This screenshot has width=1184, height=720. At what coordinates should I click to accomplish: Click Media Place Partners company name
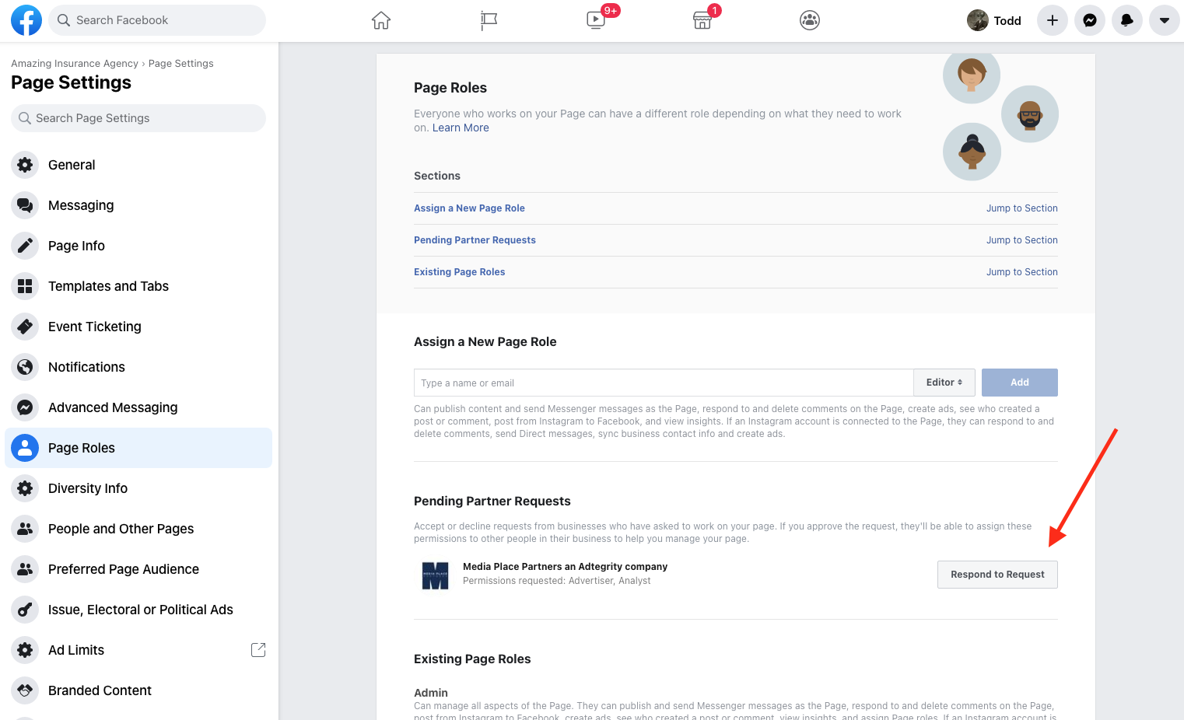565,567
